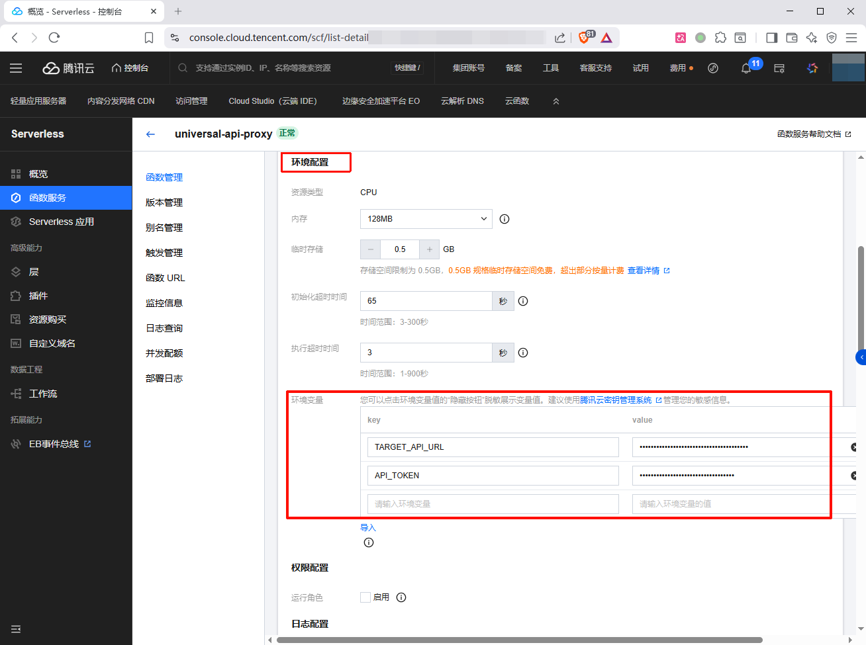Open 访问管理 shortcut
The height and width of the screenshot is (645, 866).
point(191,101)
